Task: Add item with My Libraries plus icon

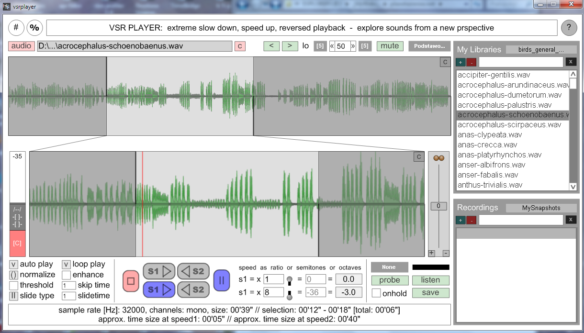Action: pyautogui.click(x=460, y=62)
